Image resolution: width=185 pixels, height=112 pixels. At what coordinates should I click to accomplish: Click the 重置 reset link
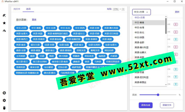(34, 20)
